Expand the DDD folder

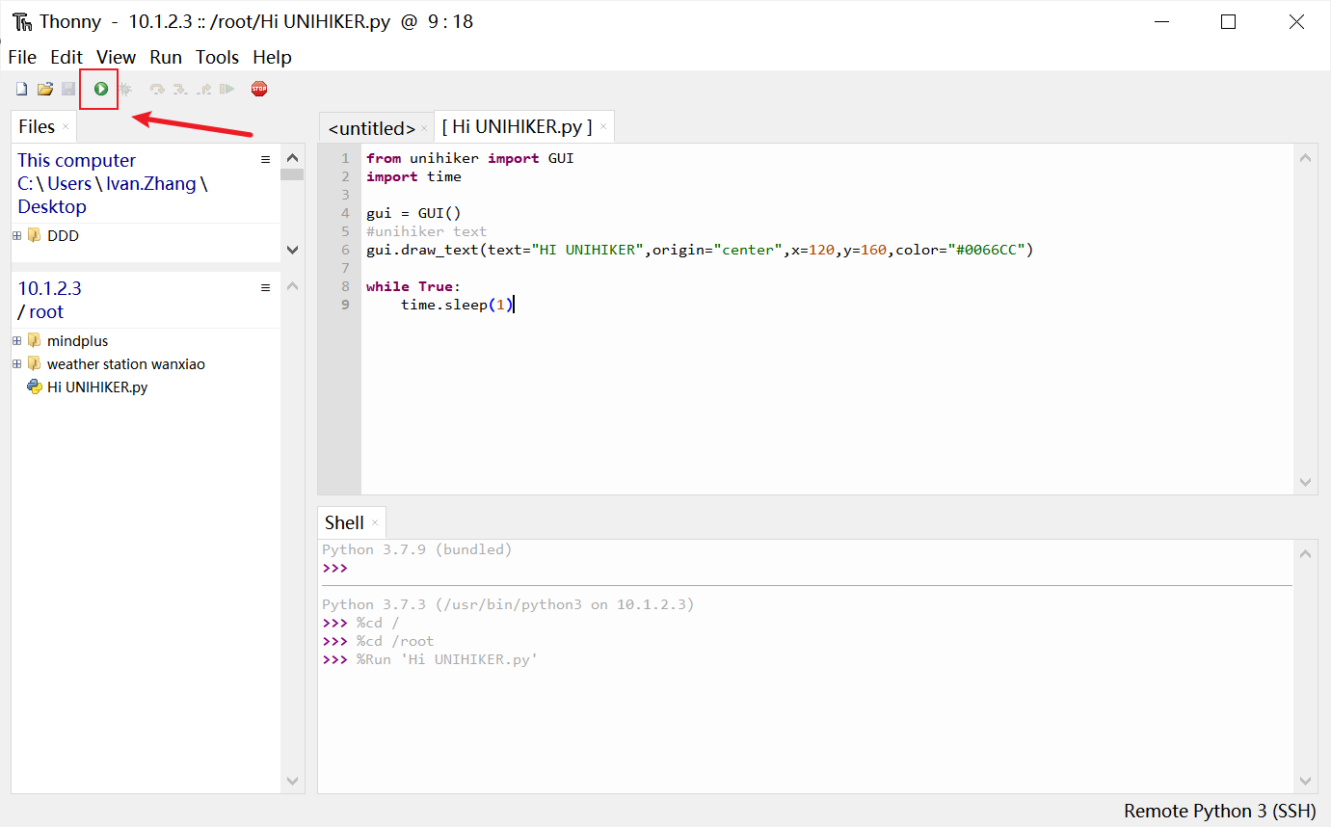coord(16,234)
